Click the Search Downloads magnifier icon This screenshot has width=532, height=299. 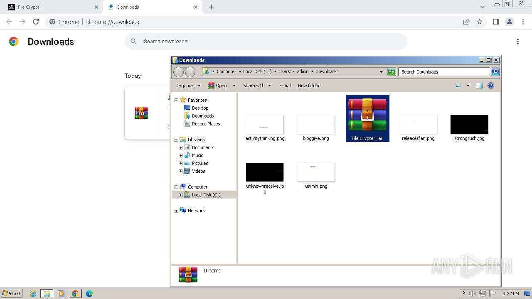[495, 72]
